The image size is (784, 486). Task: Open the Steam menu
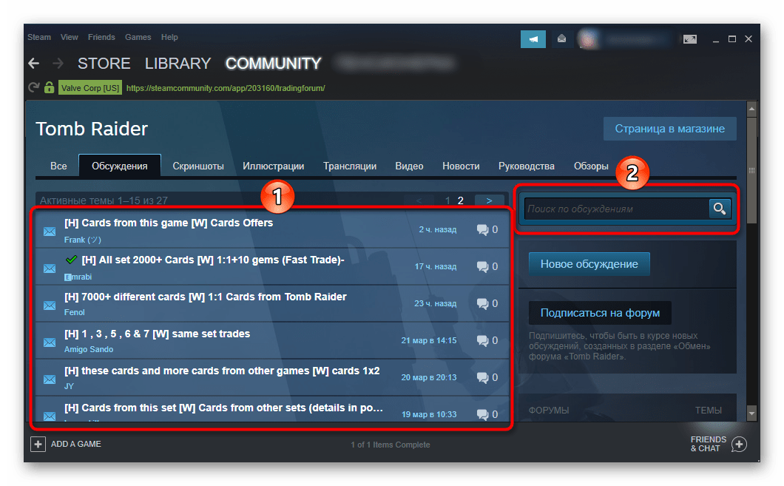(x=39, y=37)
